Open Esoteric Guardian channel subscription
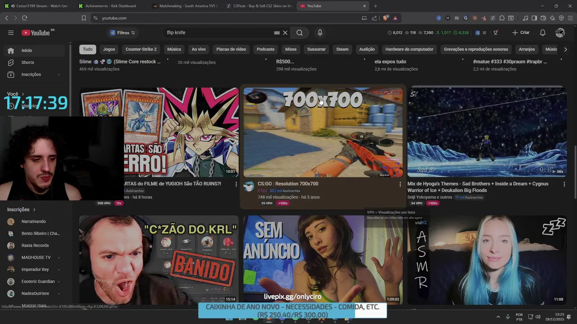This screenshot has width=577, height=324. tap(33, 282)
